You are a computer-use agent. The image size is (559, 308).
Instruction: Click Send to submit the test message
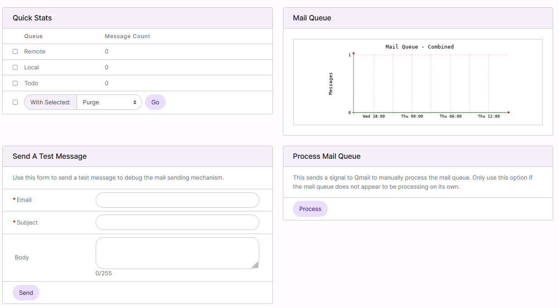(x=26, y=293)
